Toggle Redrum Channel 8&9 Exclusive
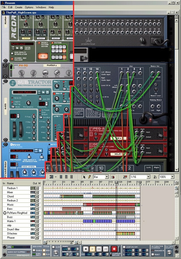This screenshot has height=259, width=181. coord(12,59)
